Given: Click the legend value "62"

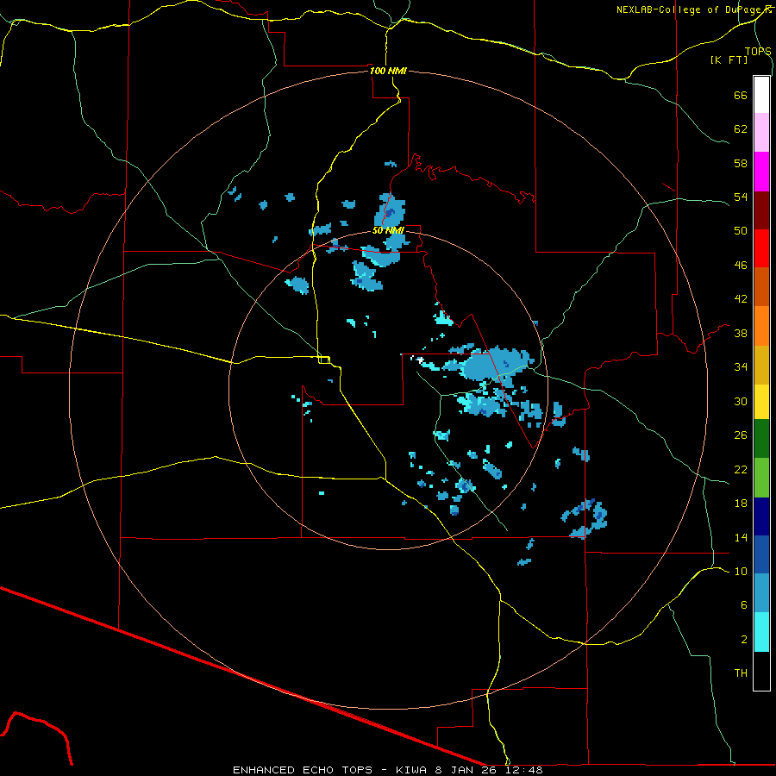Looking at the screenshot, I should 741,129.
